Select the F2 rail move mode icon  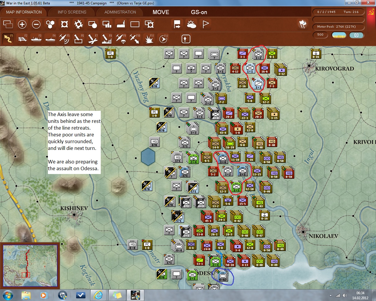[22, 39]
